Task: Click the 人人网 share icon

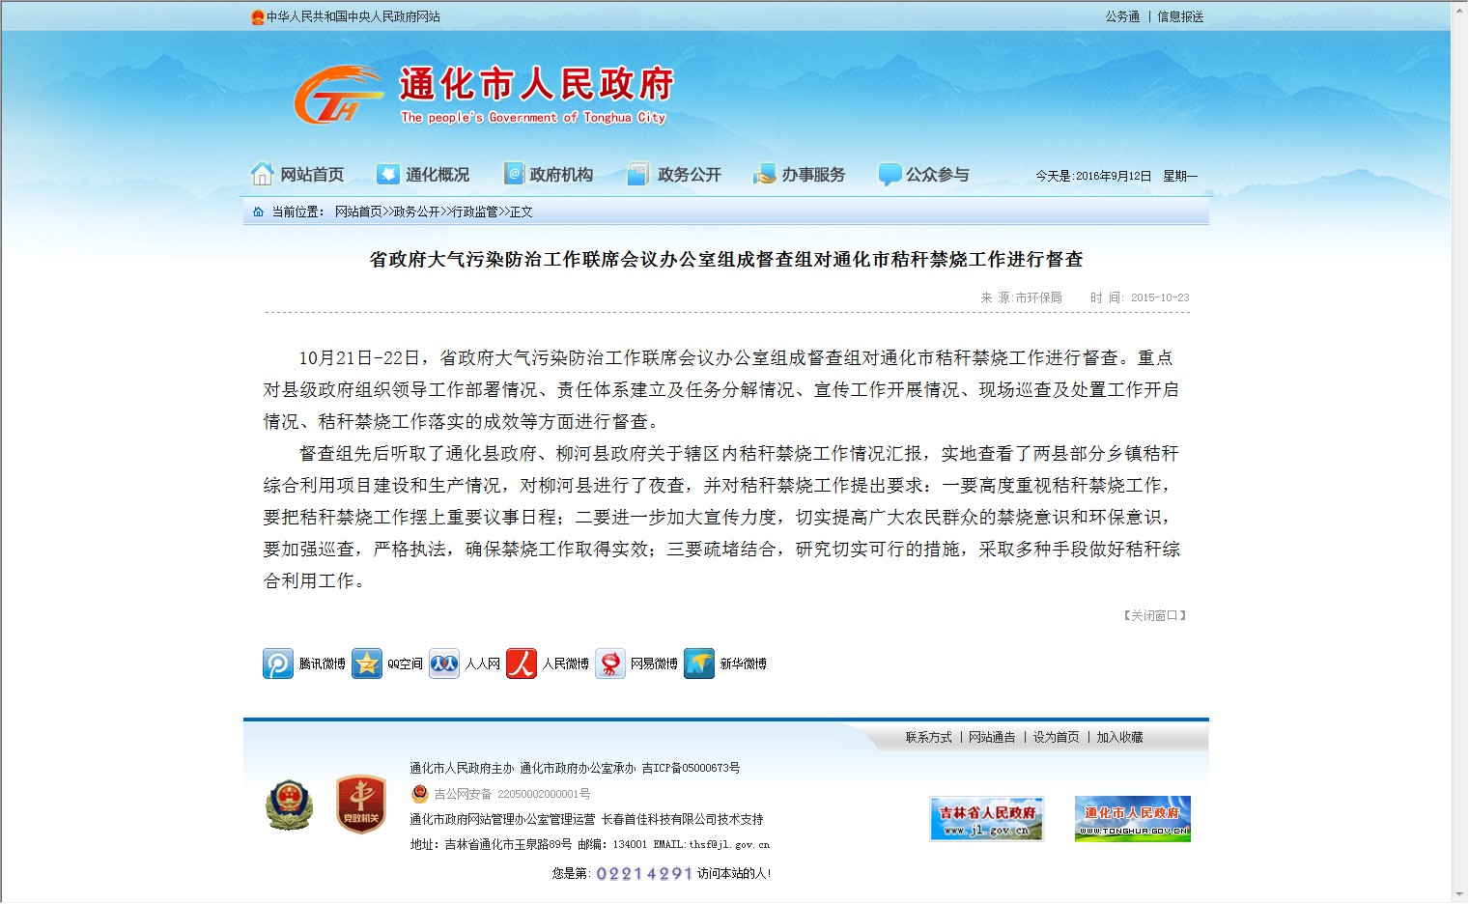Action: [x=444, y=664]
